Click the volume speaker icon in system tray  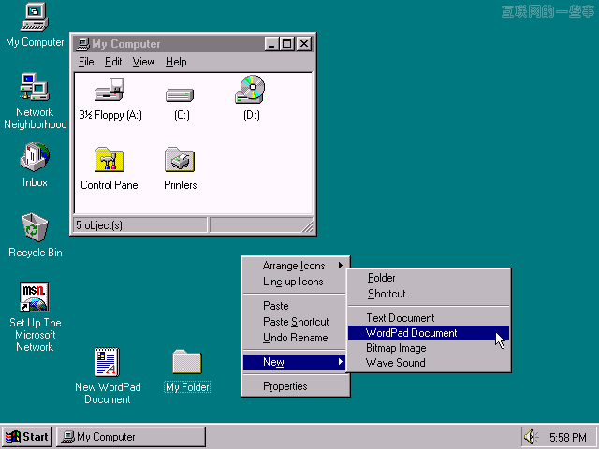[x=532, y=437]
